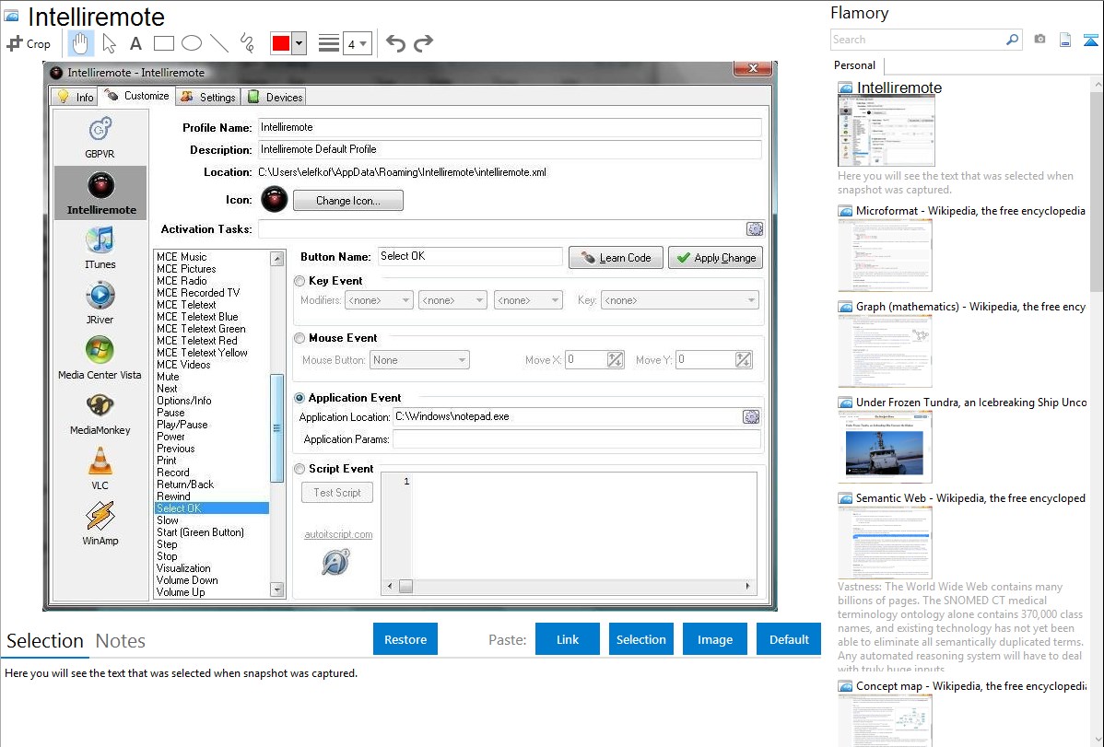Open the line width dropdown showing 4

[x=357, y=43]
